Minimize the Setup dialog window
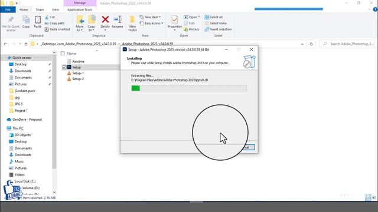This screenshot has width=378, height=212. 226,49
